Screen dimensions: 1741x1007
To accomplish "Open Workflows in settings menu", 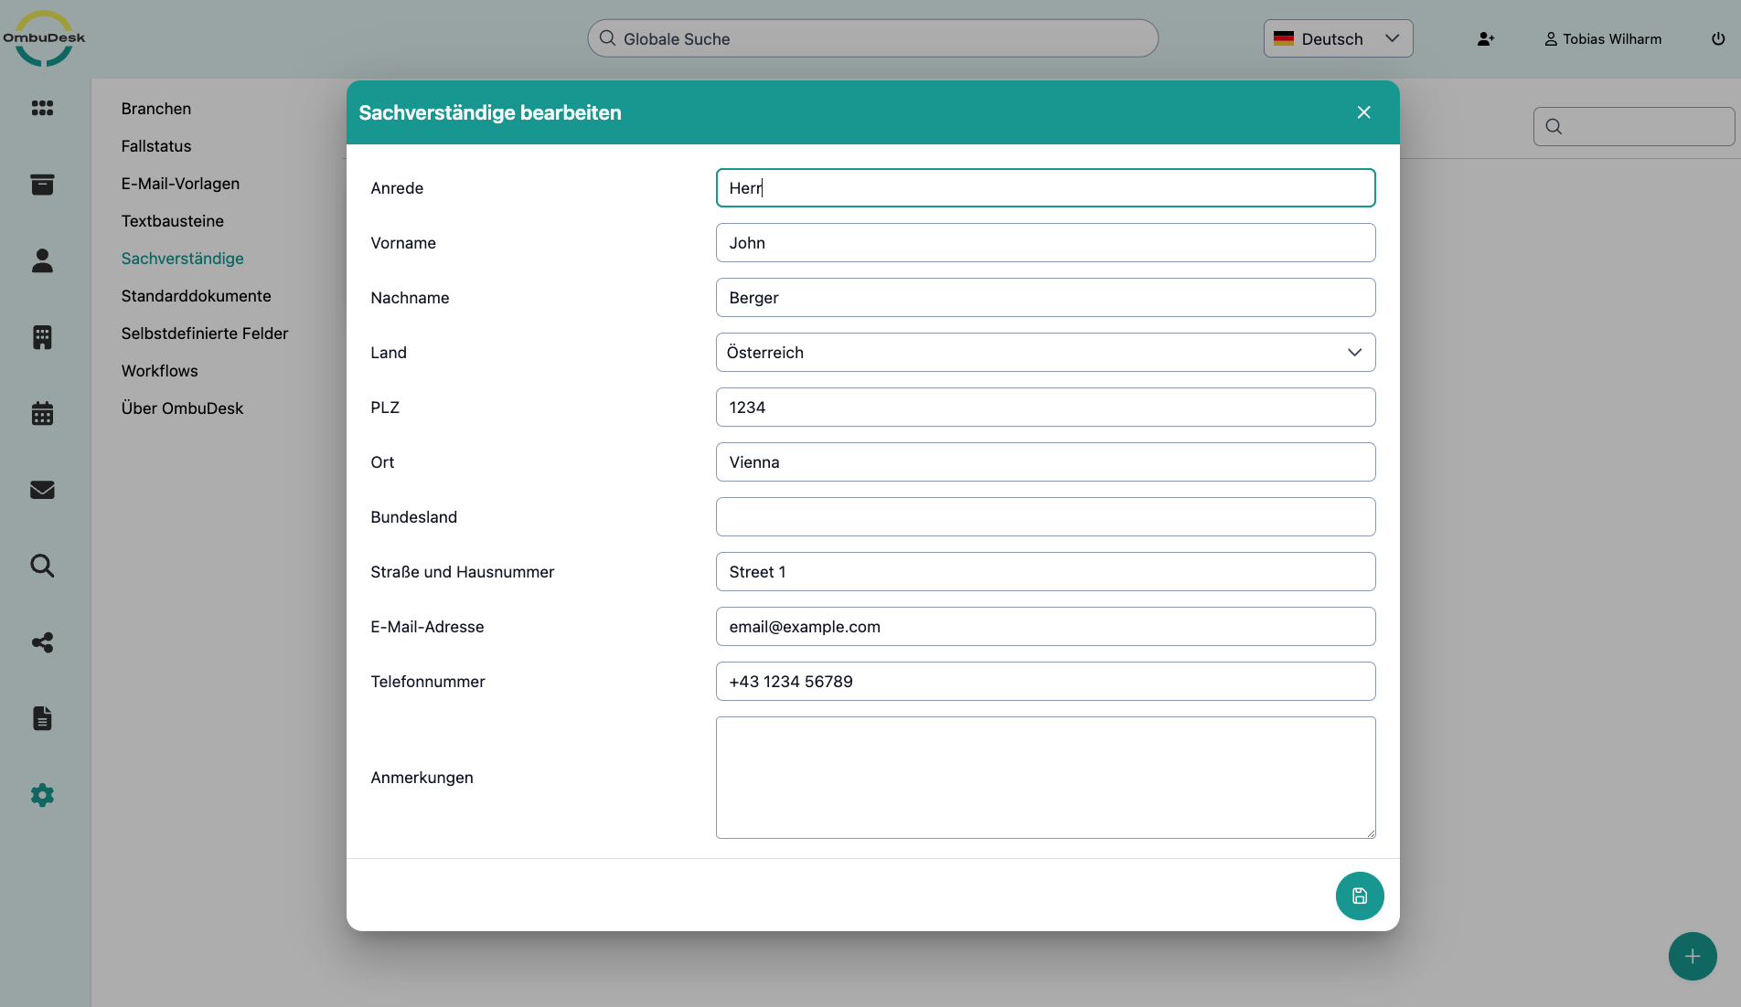I will (x=160, y=371).
